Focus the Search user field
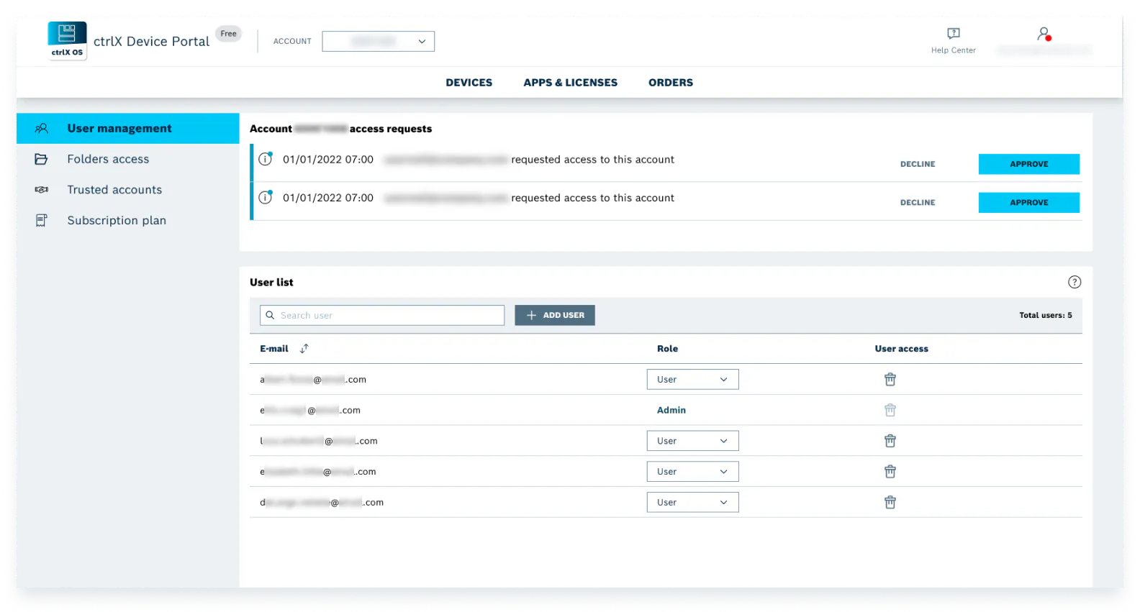Viewport: 1140px width, 612px height. pos(382,315)
